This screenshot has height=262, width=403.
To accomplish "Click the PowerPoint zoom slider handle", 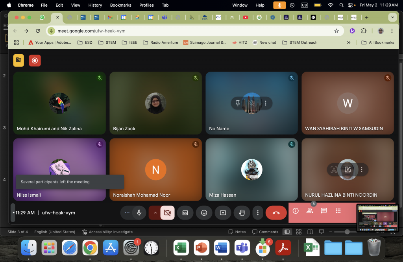I will point(347,232).
